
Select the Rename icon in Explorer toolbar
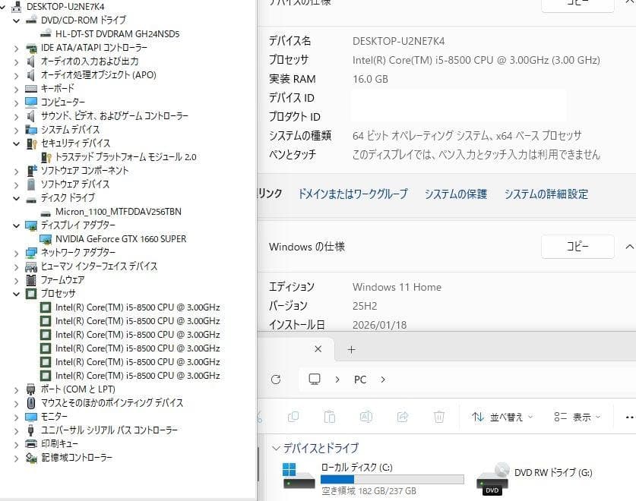point(365,417)
